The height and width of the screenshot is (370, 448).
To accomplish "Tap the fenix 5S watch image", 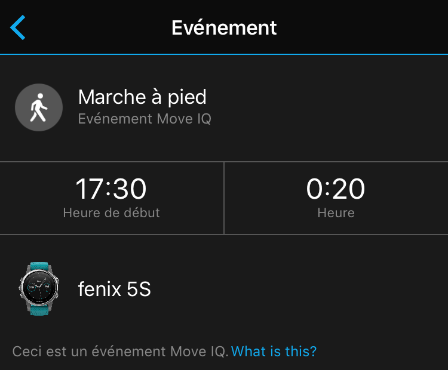I will (39, 289).
